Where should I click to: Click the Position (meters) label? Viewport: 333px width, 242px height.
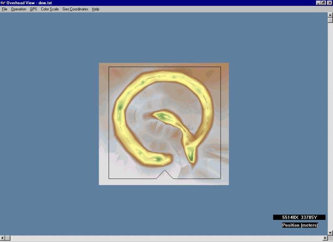point(300,225)
